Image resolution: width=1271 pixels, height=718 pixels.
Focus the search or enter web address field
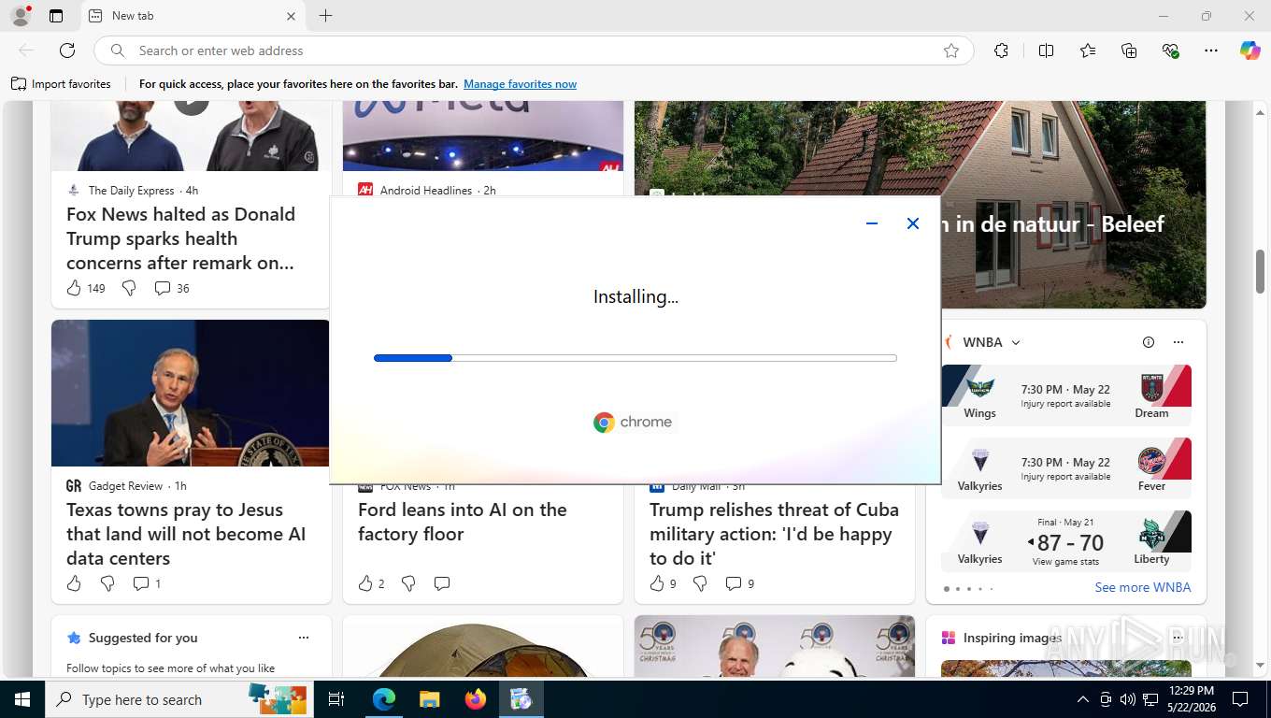click(533, 50)
